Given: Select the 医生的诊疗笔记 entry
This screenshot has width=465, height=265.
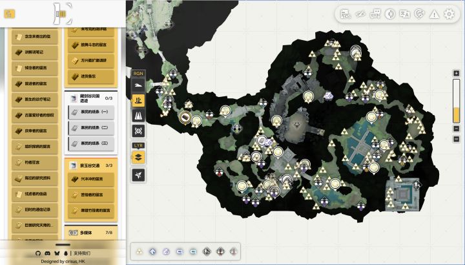Looking at the screenshot, I should tap(35, 100).
